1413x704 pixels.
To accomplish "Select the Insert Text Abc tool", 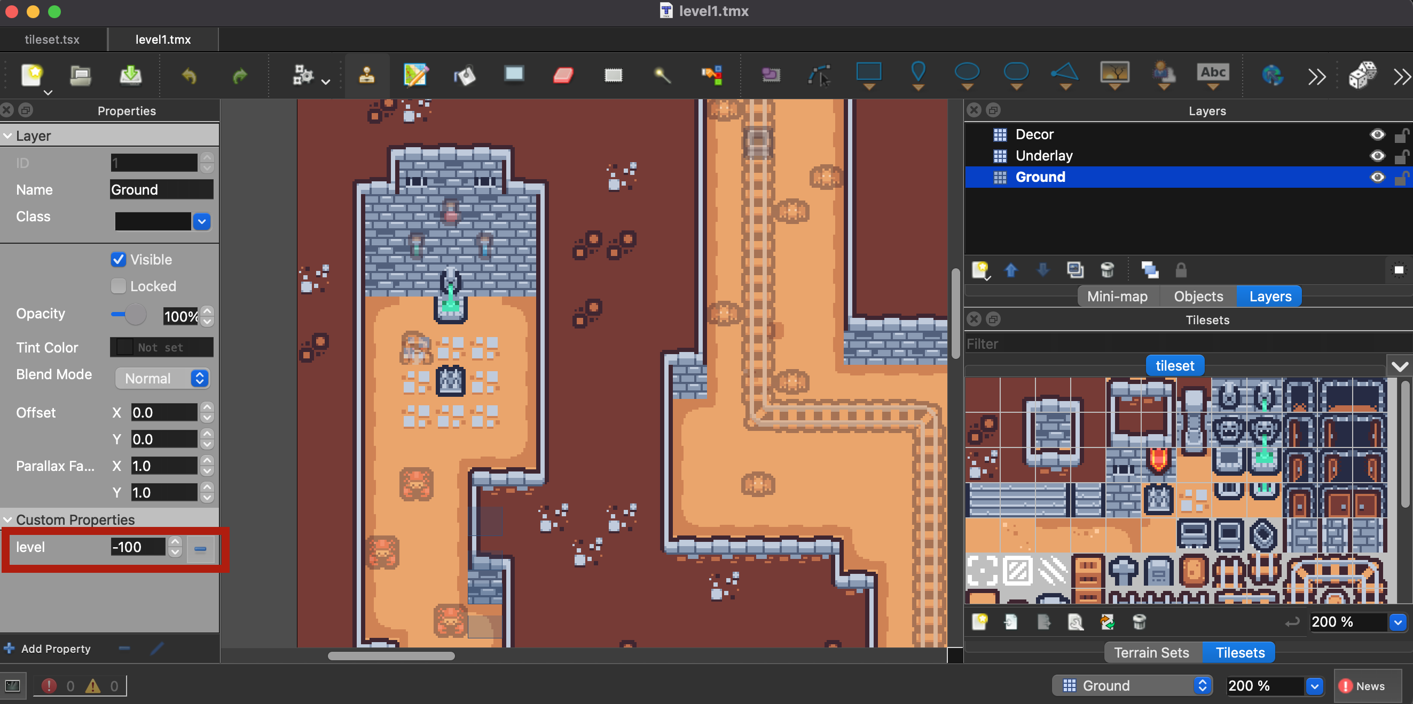I will [1213, 75].
